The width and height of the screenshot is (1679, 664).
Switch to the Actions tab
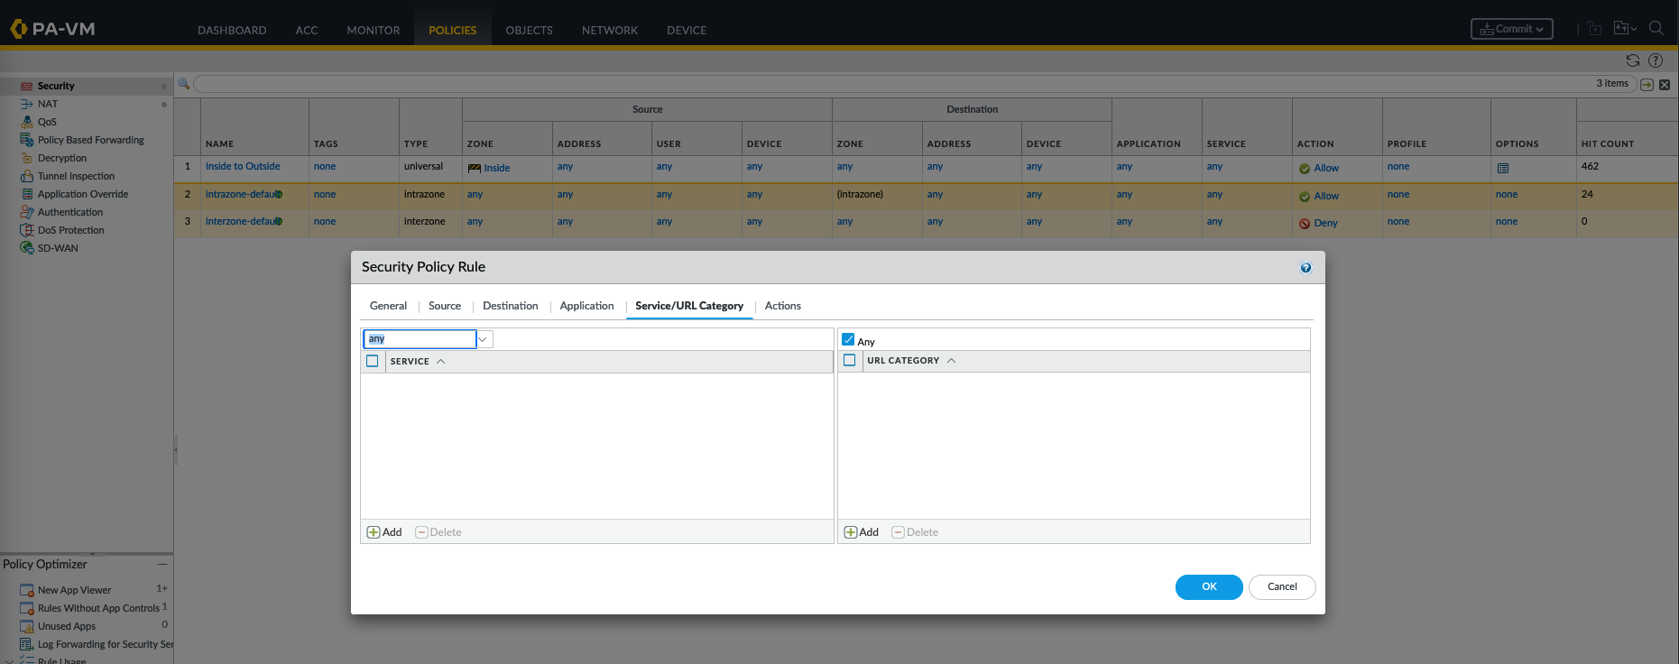tap(782, 306)
